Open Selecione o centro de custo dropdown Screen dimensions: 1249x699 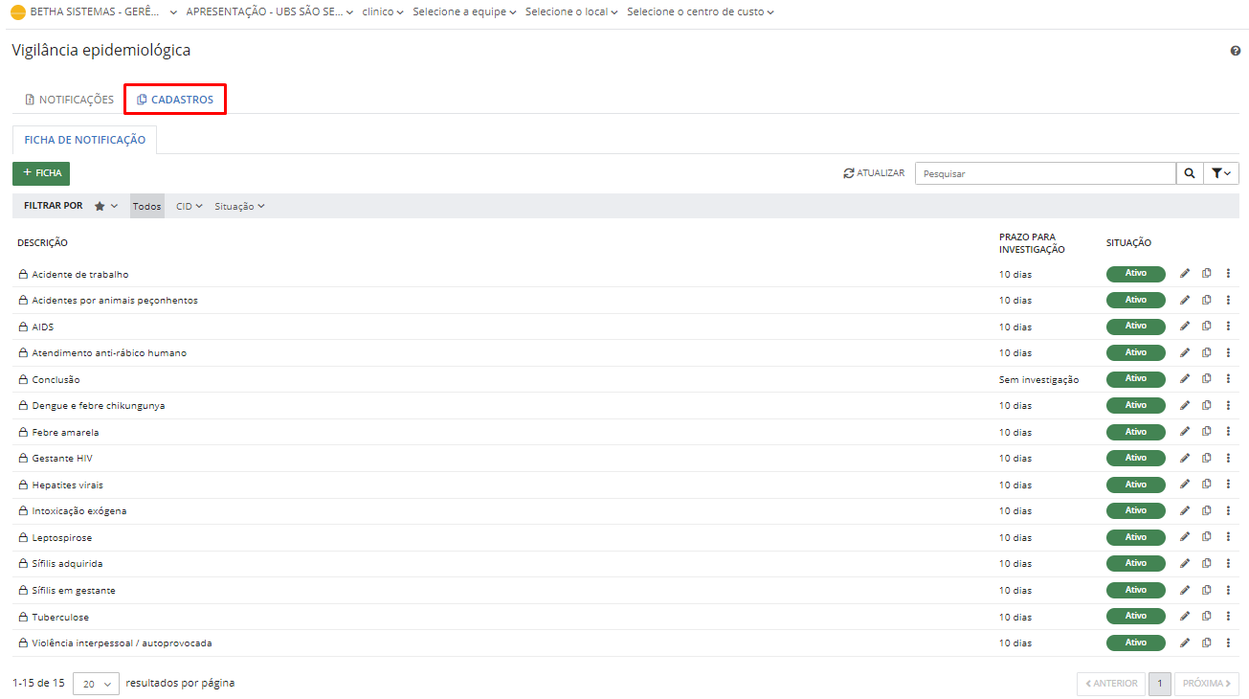point(701,12)
